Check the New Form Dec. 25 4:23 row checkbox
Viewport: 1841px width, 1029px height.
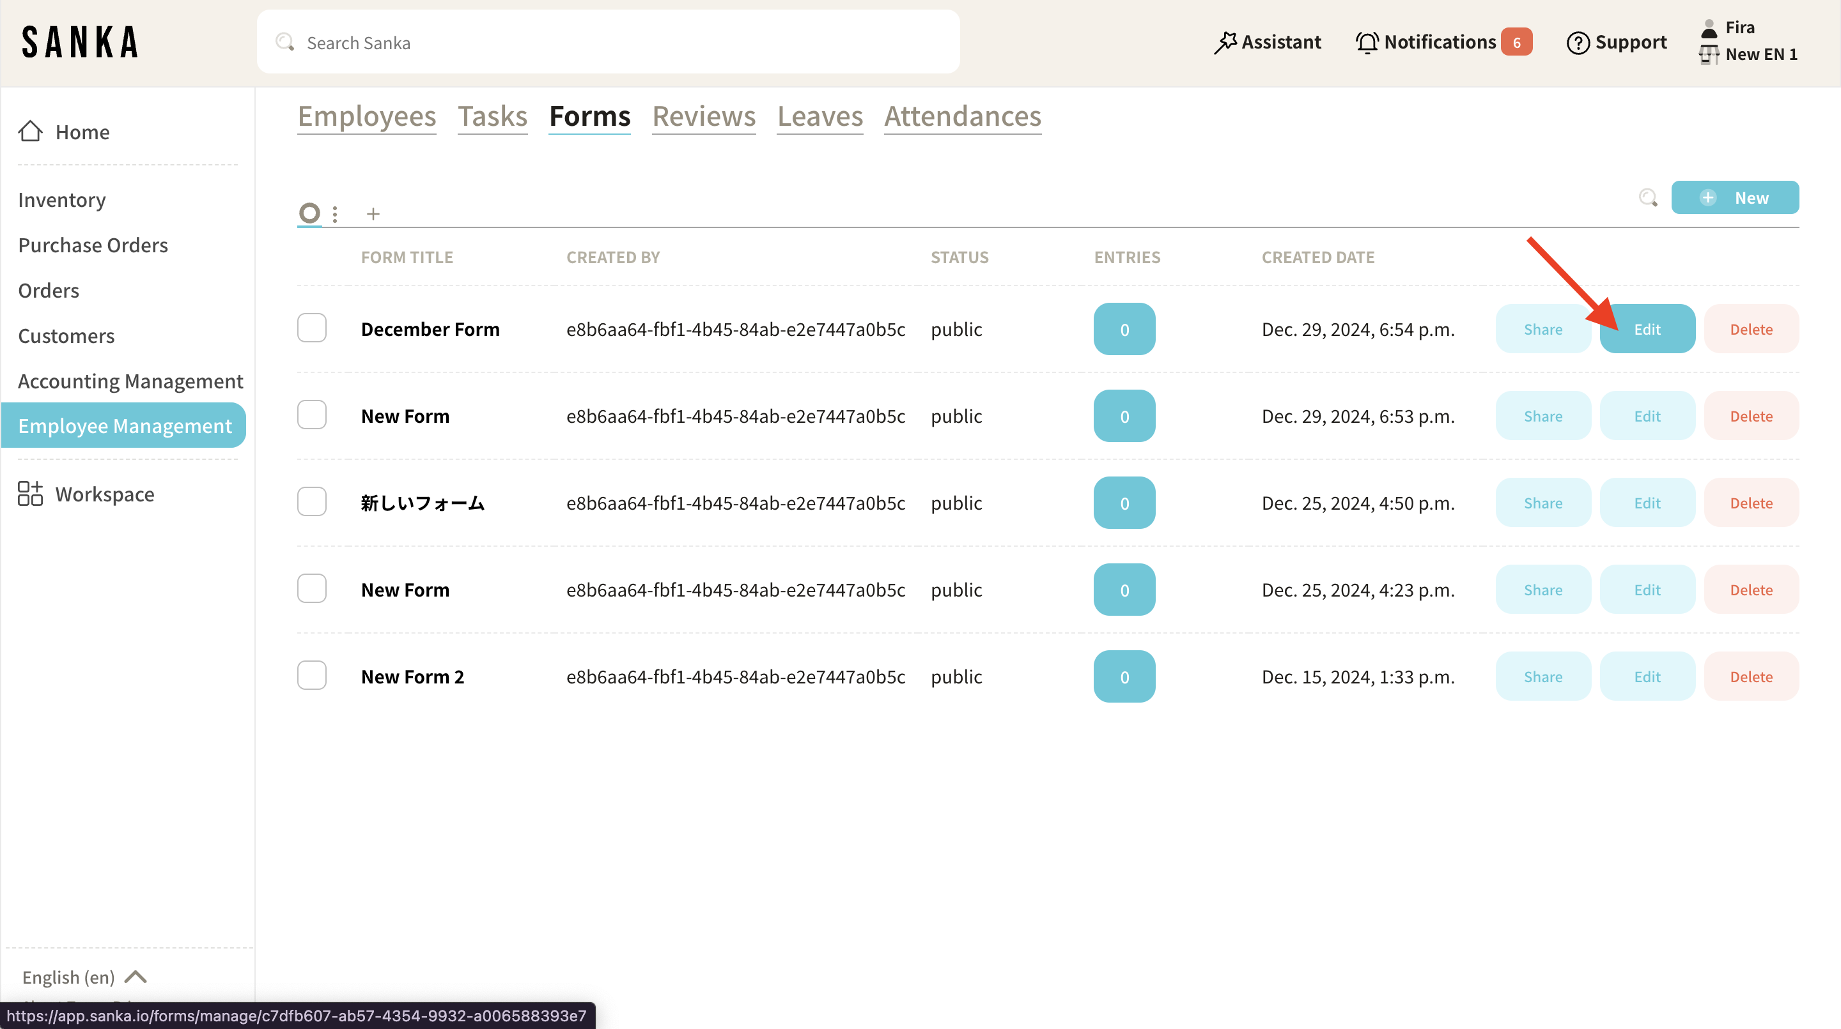[311, 588]
